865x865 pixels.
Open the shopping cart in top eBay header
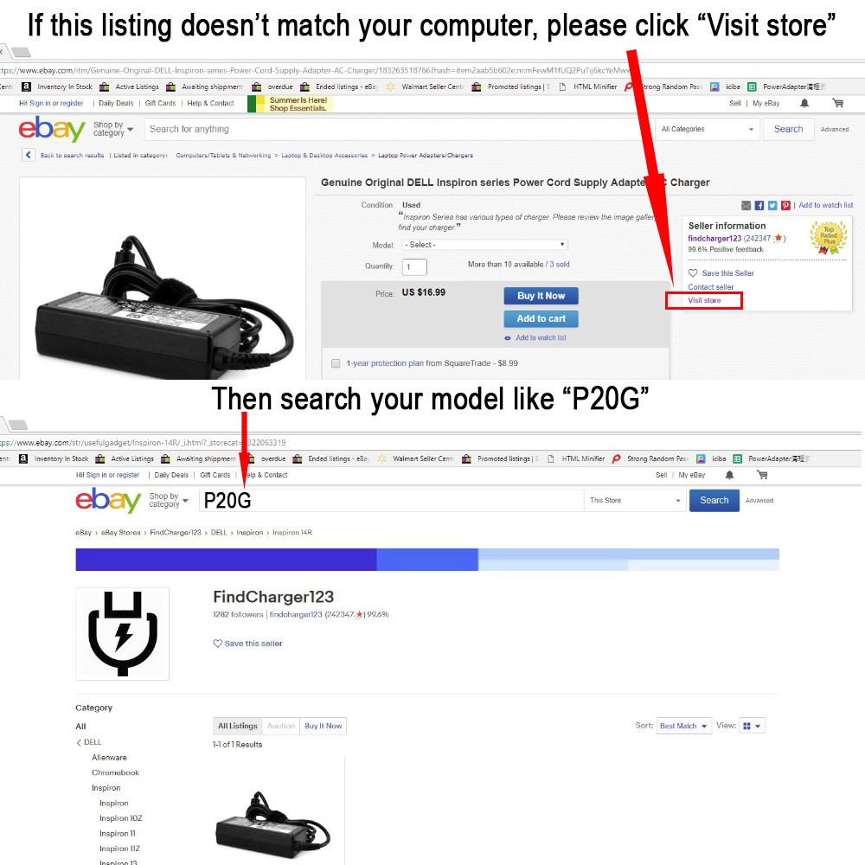[837, 103]
